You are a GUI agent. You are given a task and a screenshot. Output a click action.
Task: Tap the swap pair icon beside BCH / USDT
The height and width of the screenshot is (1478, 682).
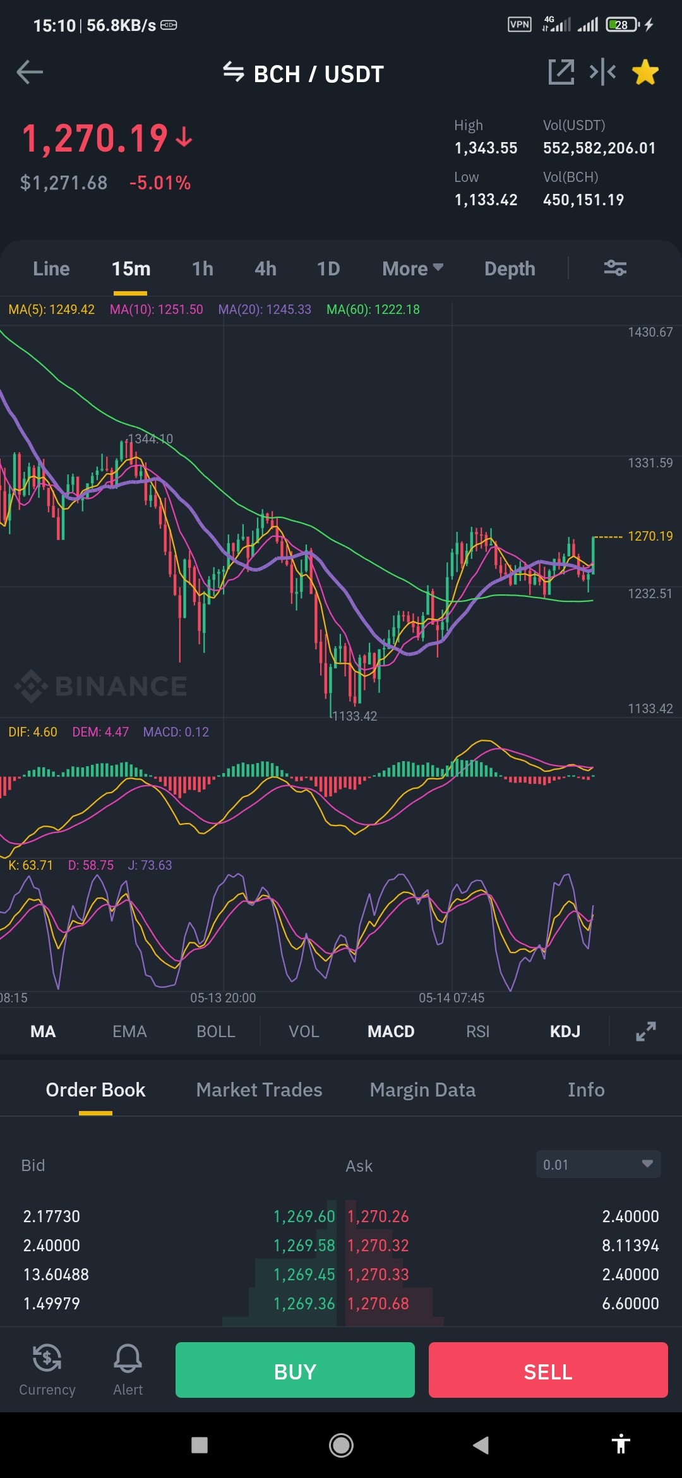tap(233, 72)
